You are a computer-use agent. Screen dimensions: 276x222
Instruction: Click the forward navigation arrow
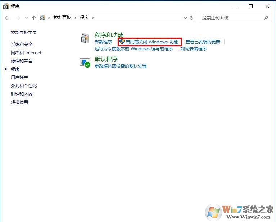17,18
